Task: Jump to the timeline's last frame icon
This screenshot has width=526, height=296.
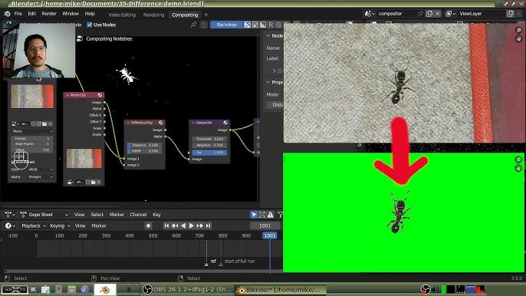Action: click(x=209, y=226)
